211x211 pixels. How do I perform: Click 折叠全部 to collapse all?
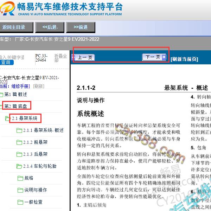(x=60, y=58)
